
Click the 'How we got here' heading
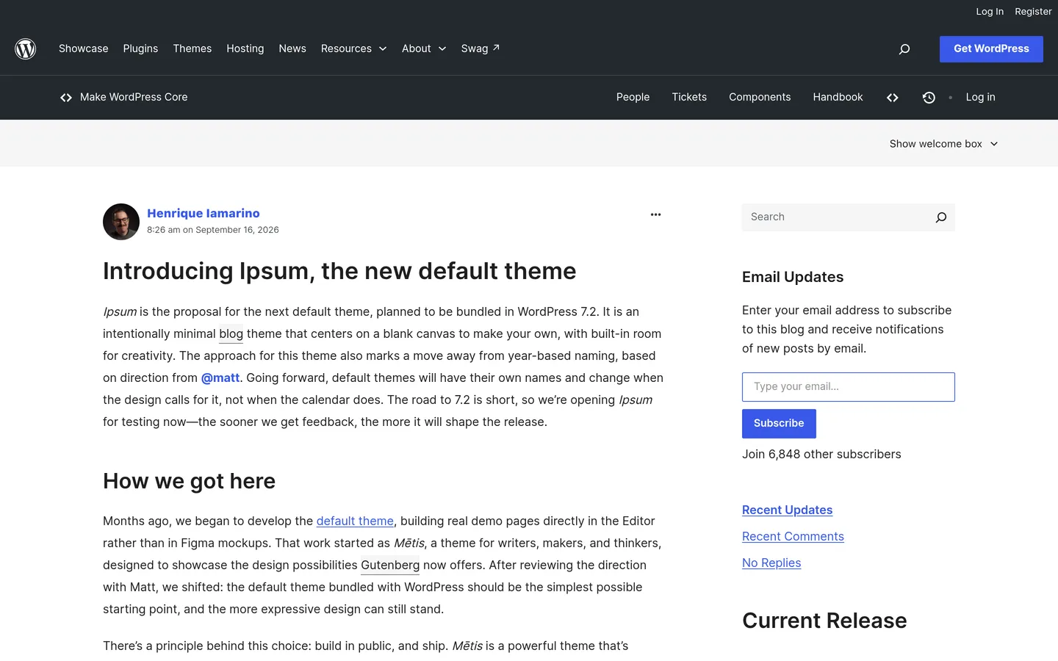(x=190, y=481)
